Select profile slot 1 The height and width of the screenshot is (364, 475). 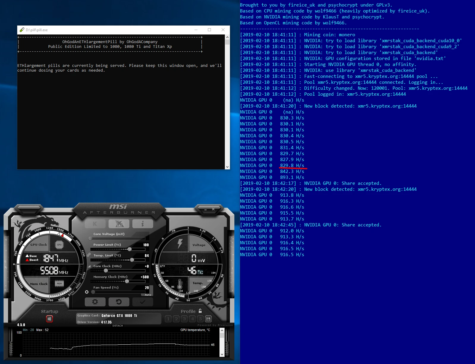pyautogui.click(x=168, y=319)
